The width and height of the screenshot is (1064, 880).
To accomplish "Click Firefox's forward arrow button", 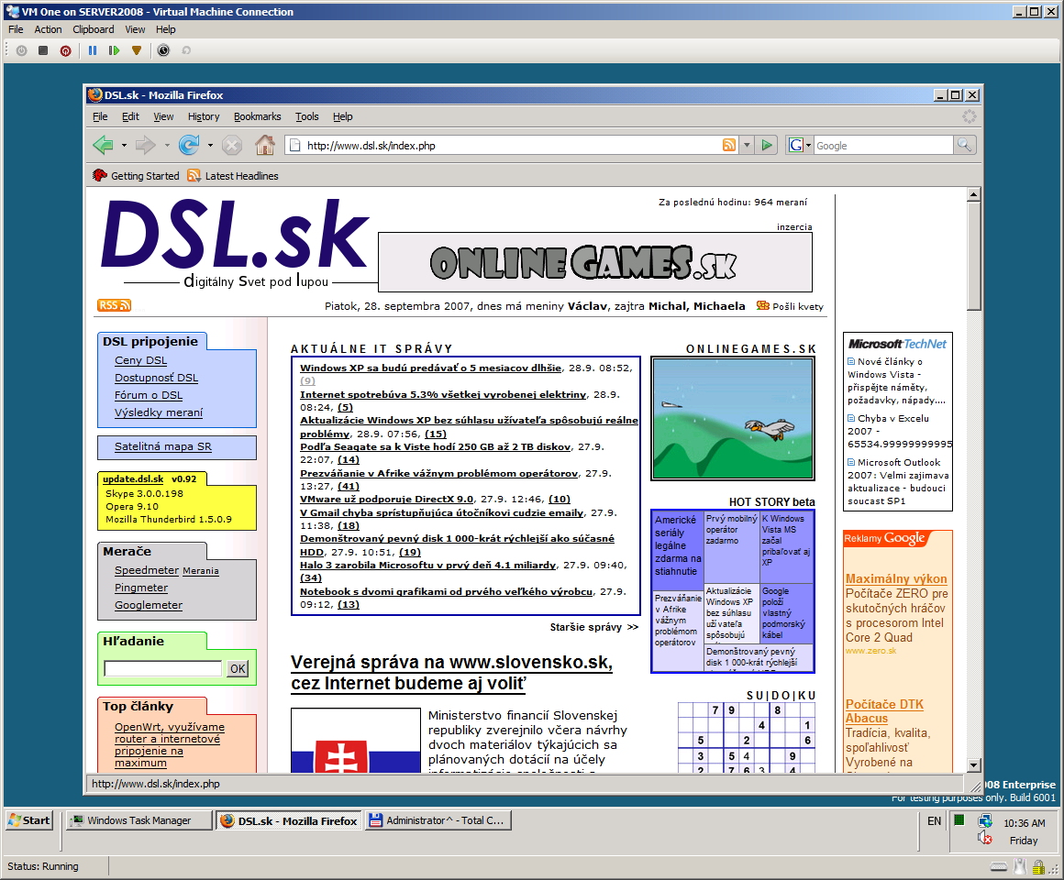I will 145,145.
